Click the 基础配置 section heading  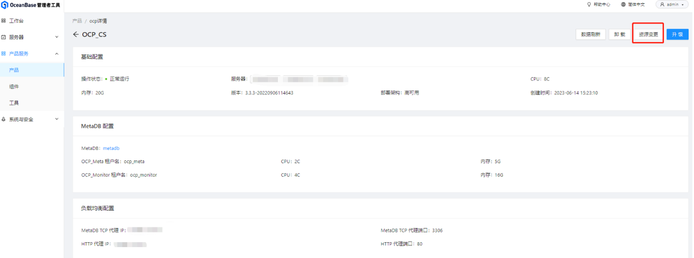pos(92,57)
